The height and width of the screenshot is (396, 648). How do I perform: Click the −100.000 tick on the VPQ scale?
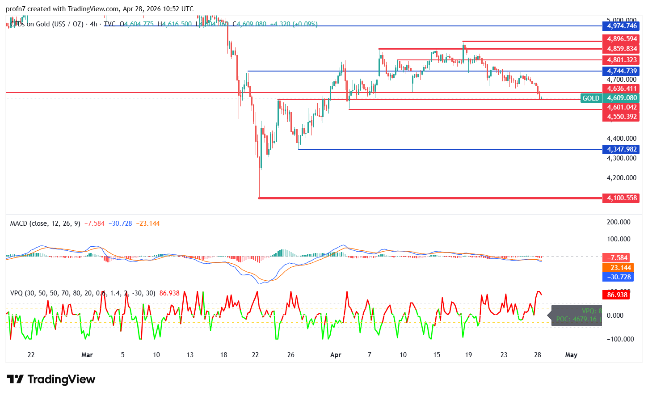tap(620, 339)
